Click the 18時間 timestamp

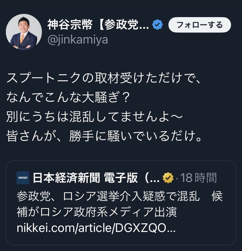198,178
